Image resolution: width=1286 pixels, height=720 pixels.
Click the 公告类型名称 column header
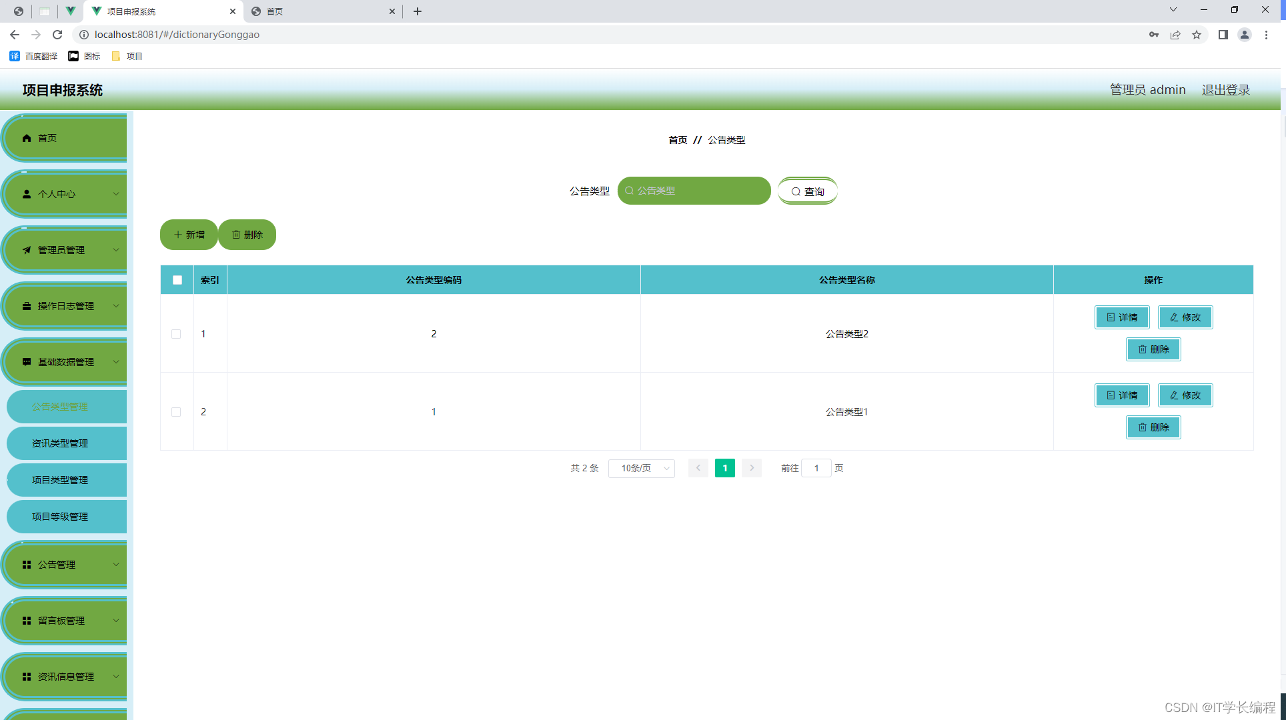point(846,280)
